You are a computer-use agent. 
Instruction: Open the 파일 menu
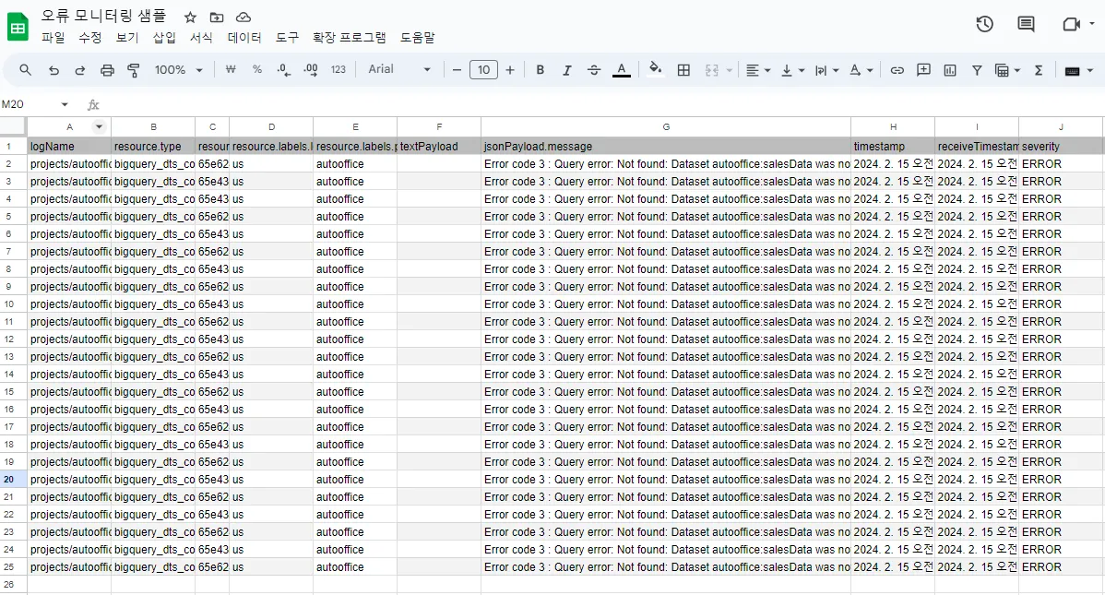pyautogui.click(x=53, y=38)
